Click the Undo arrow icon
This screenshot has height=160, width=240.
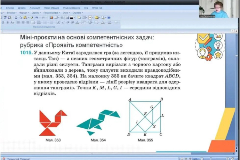tap(37, 18)
